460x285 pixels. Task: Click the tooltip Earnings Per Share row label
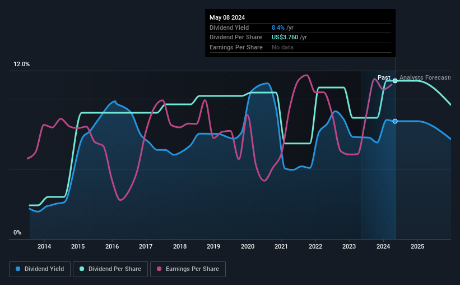(236, 47)
